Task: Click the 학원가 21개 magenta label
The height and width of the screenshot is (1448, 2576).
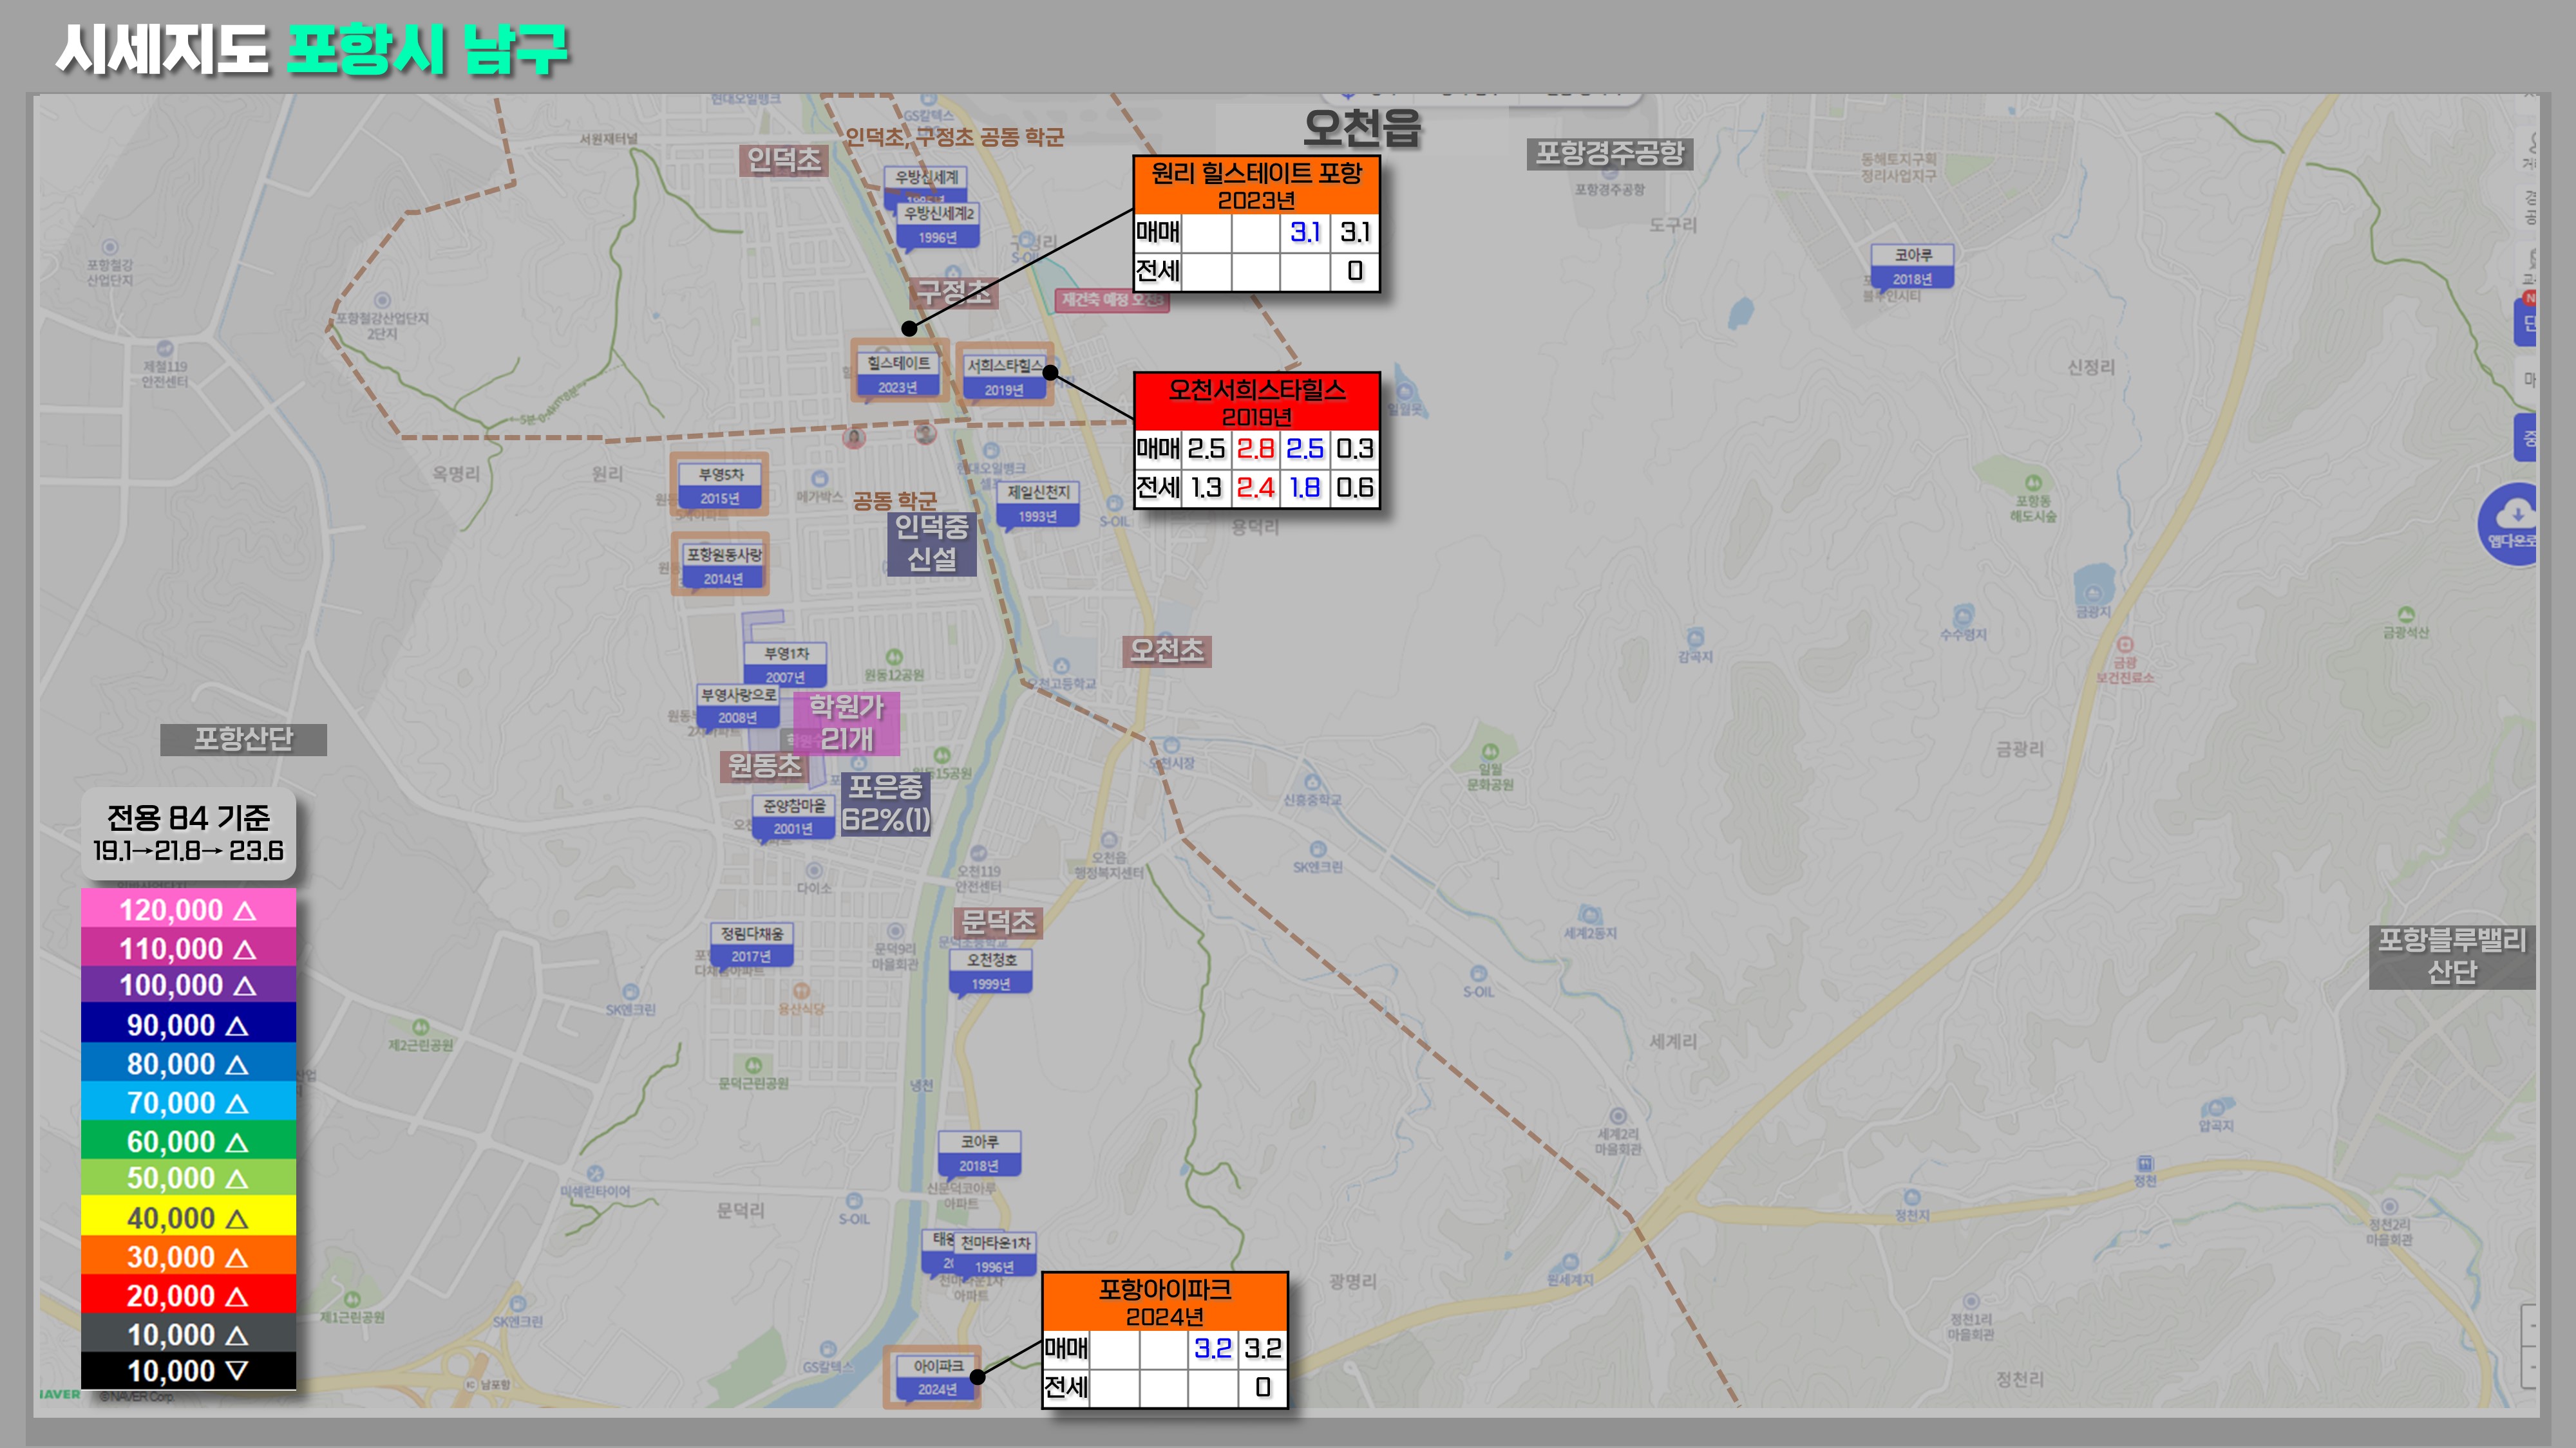Action: tap(846, 723)
